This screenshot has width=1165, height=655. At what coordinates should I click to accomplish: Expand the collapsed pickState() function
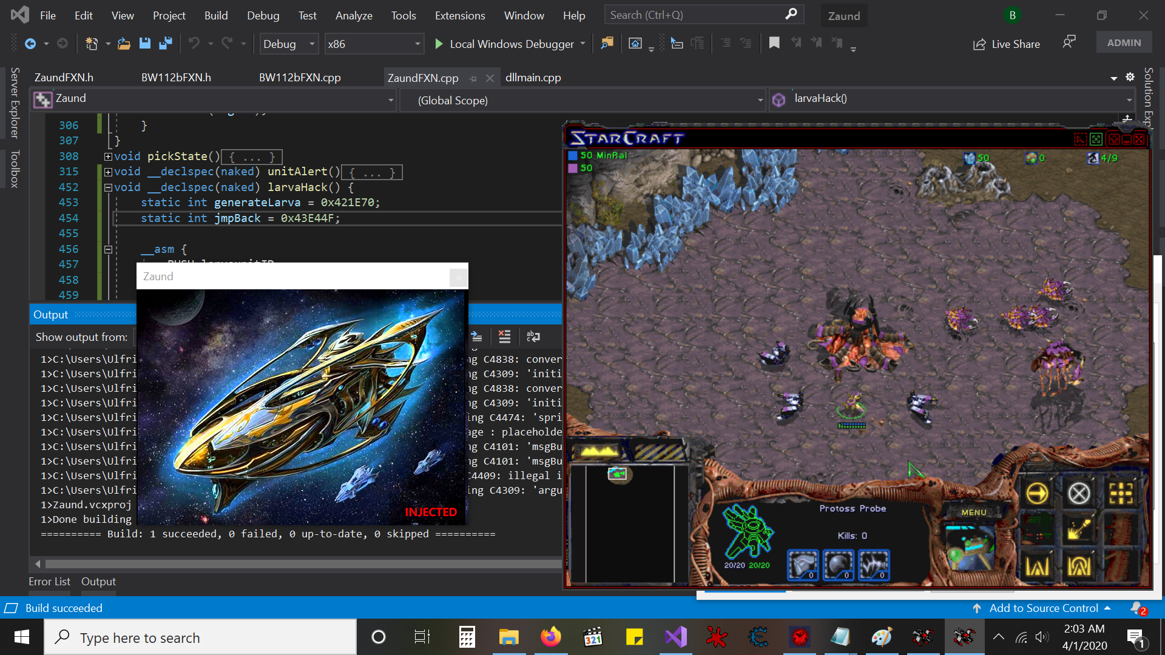point(108,156)
